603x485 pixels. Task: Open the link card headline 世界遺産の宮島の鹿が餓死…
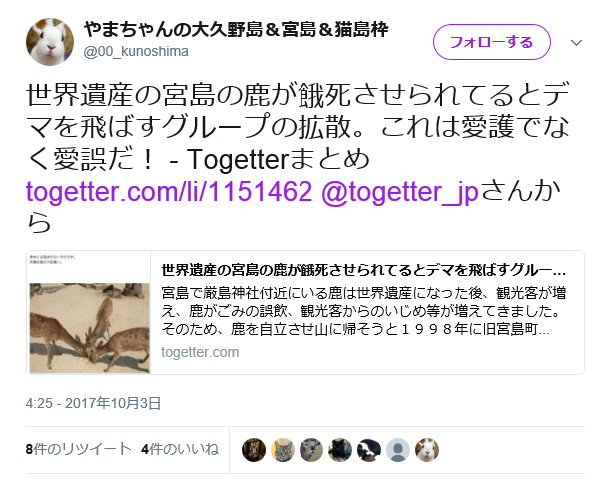tap(363, 270)
